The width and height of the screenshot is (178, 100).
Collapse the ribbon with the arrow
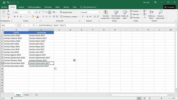tap(176, 21)
